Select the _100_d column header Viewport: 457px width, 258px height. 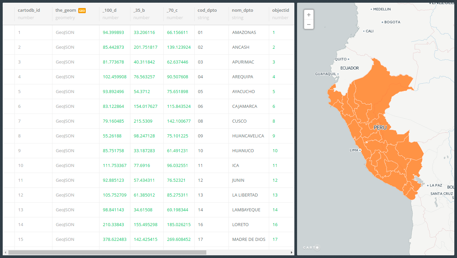110,10
